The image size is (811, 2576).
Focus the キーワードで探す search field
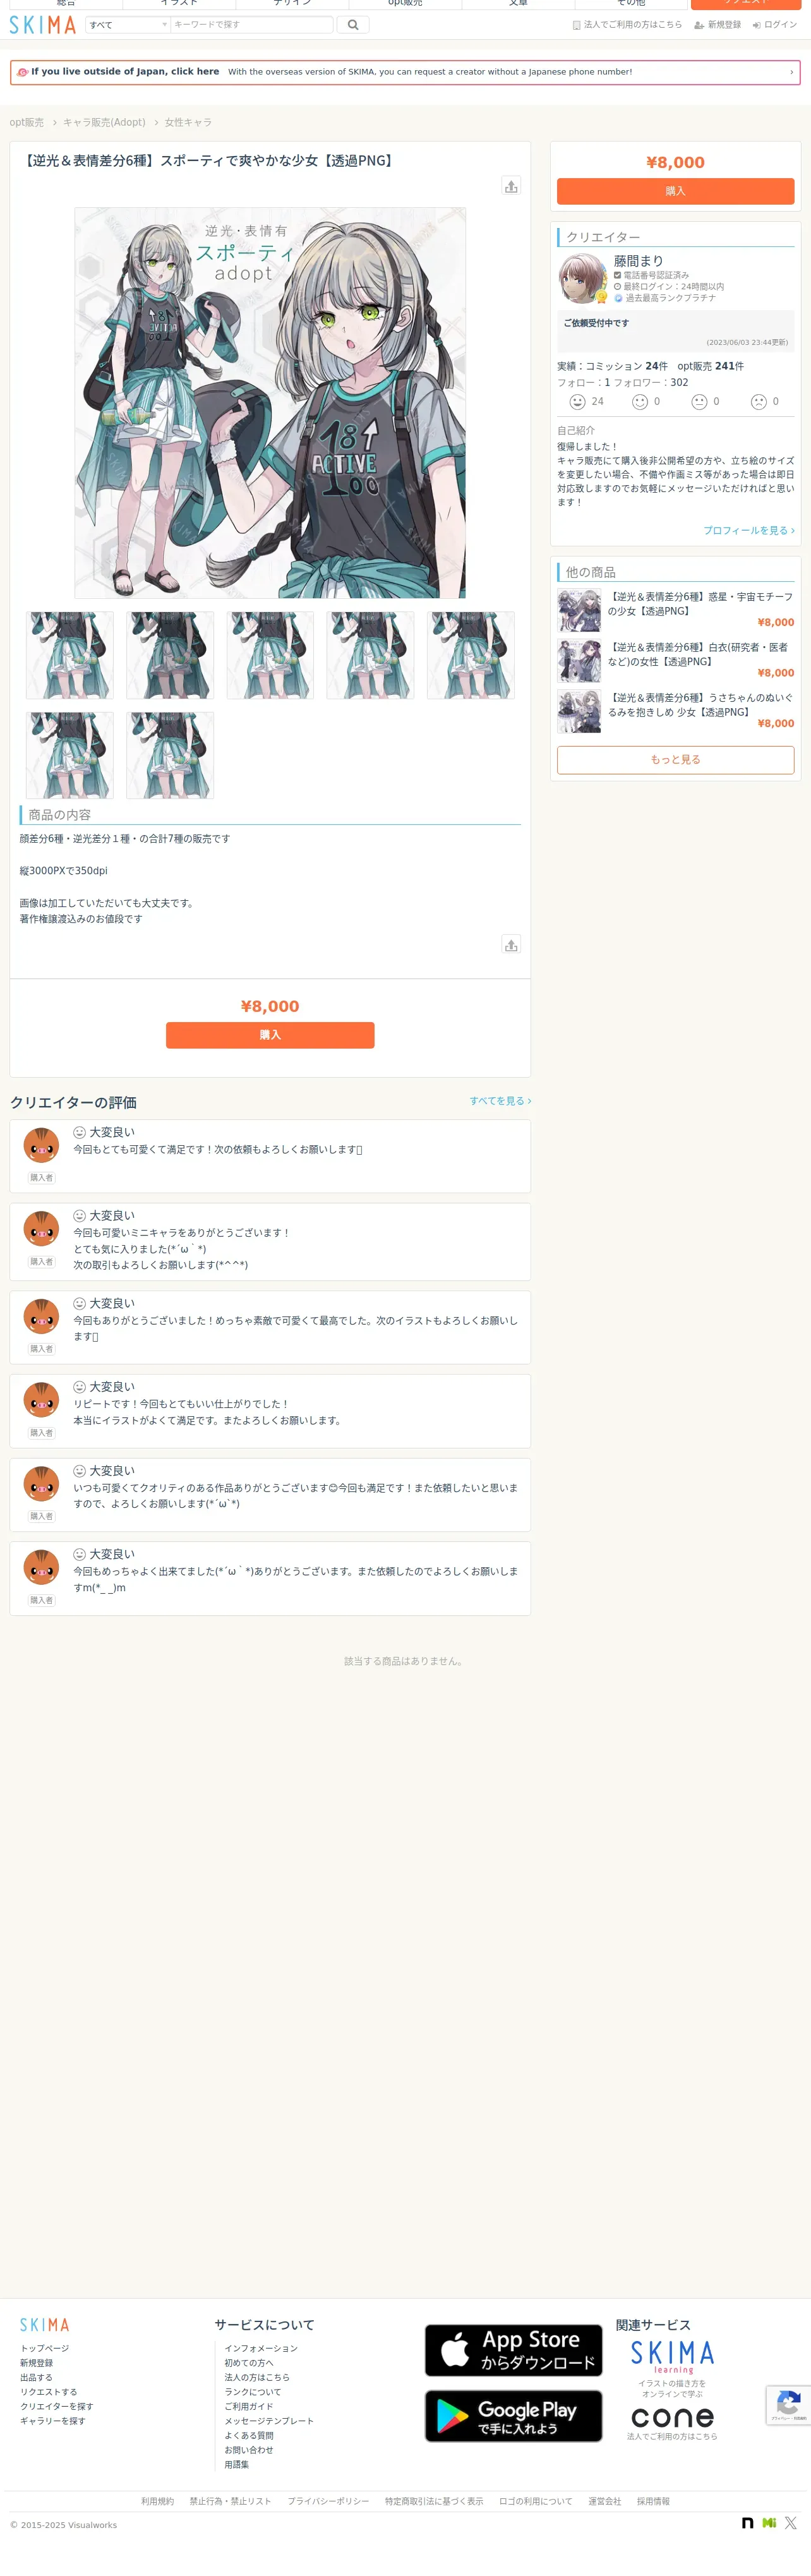coord(252,25)
